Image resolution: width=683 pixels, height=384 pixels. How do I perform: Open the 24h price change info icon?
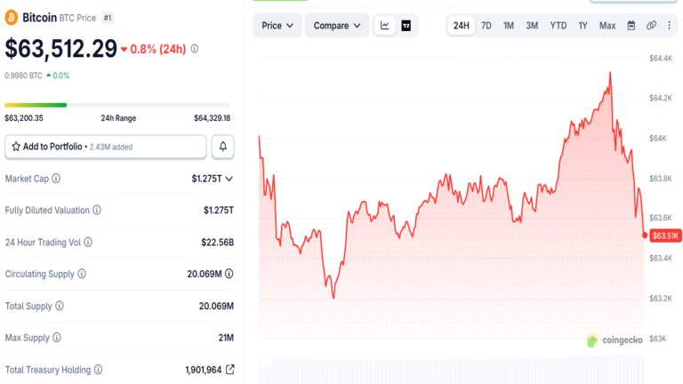195,49
